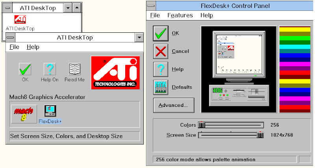Open control menu of FlexDesk+ Control Panel
Screen dimensions: 315x168
pos(151,6)
